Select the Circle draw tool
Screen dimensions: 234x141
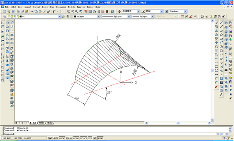click(221, 47)
